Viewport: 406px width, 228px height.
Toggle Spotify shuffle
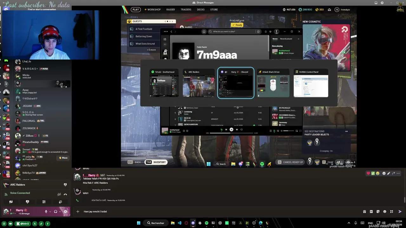coord(221,130)
